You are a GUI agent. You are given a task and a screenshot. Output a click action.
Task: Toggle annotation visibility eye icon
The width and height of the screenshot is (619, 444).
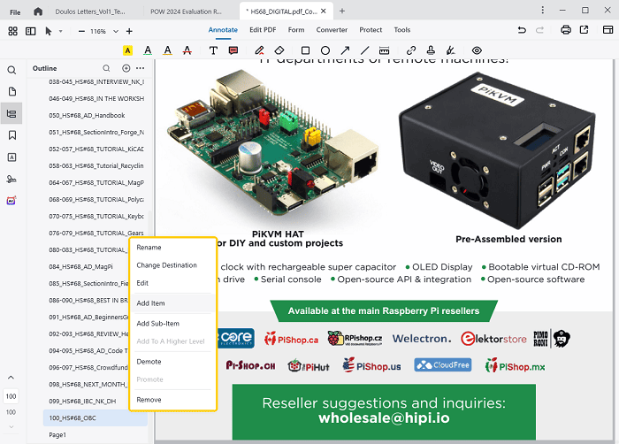point(477,50)
